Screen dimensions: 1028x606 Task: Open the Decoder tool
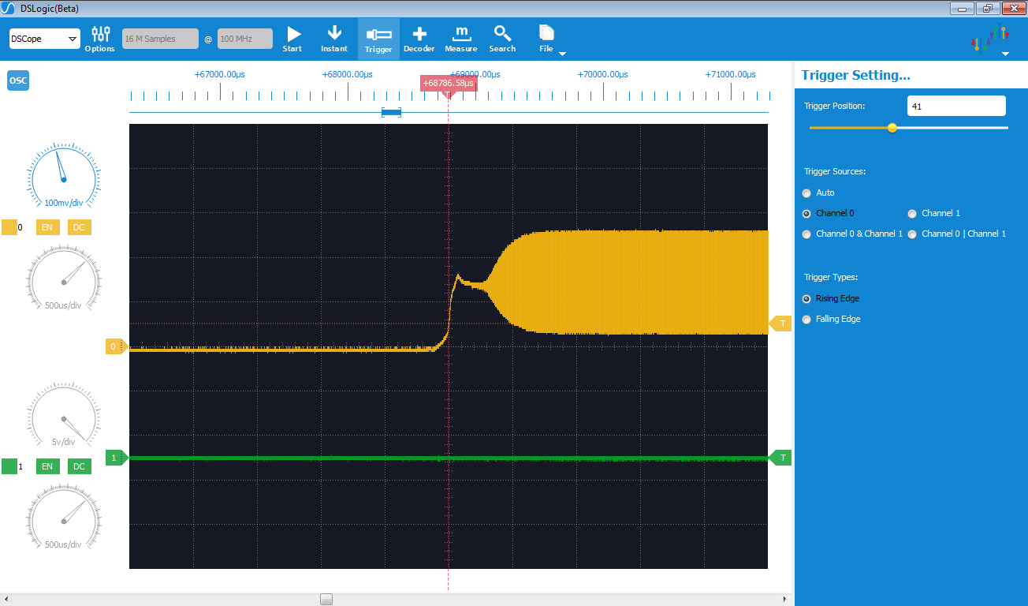tap(419, 39)
